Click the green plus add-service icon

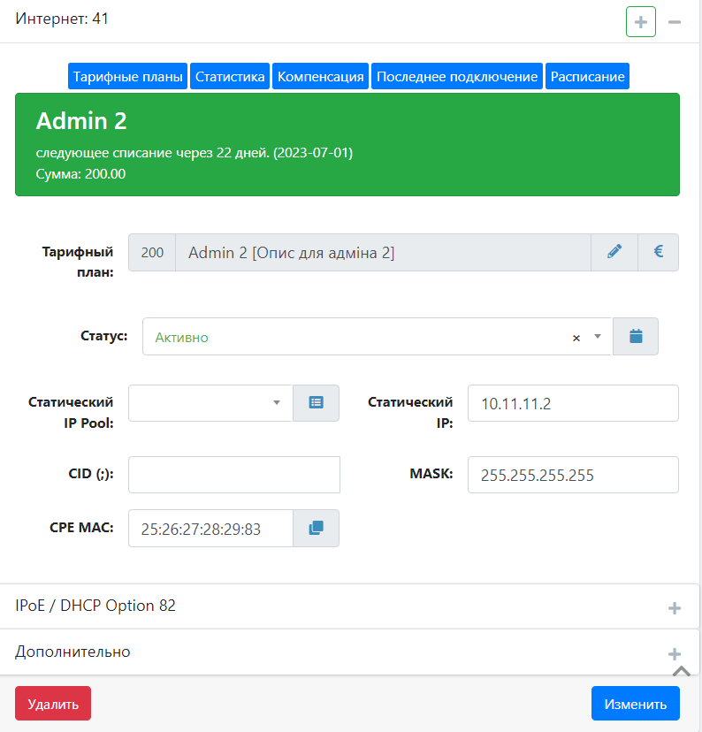click(x=640, y=21)
